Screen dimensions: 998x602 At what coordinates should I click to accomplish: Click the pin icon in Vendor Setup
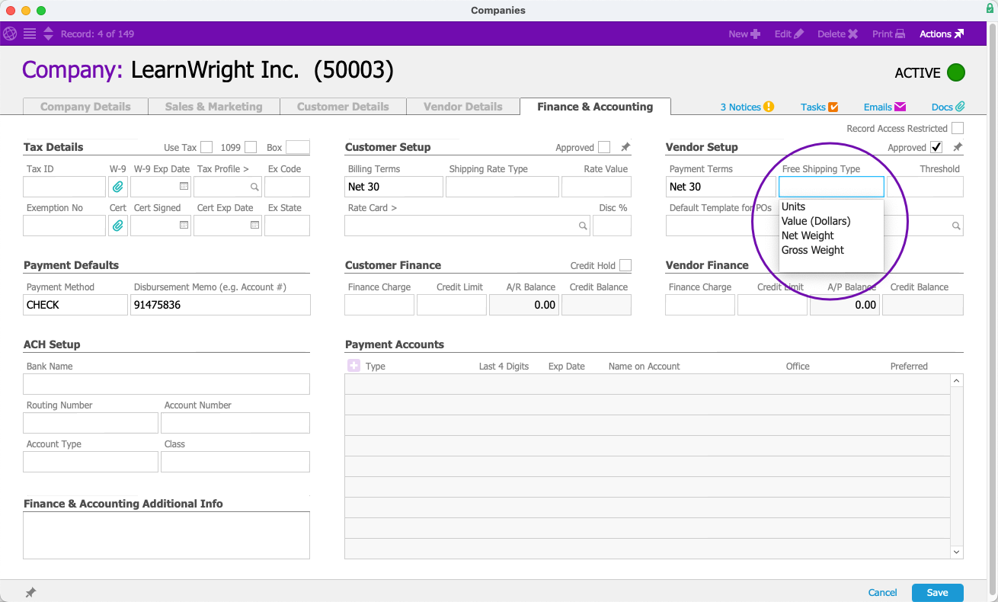click(x=958, y=147)
